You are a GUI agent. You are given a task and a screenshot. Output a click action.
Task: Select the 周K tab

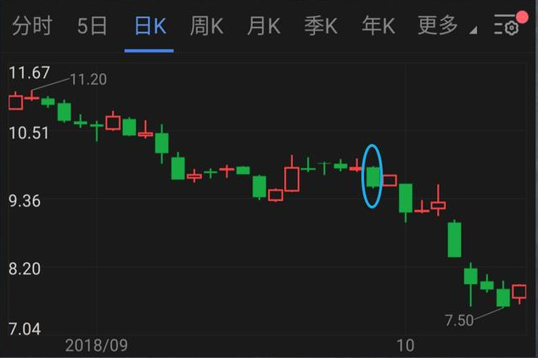click(x=206, y=25)
